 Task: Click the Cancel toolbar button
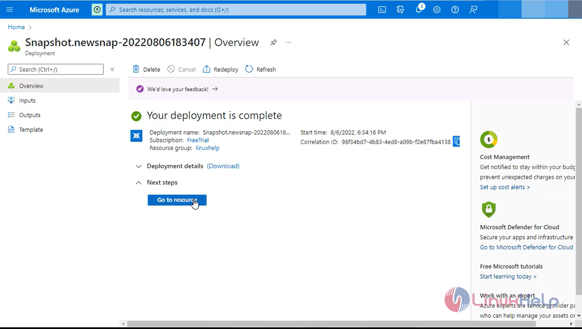tap(182, 69)
